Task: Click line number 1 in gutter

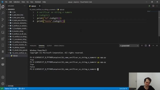Action: (33, 12)
